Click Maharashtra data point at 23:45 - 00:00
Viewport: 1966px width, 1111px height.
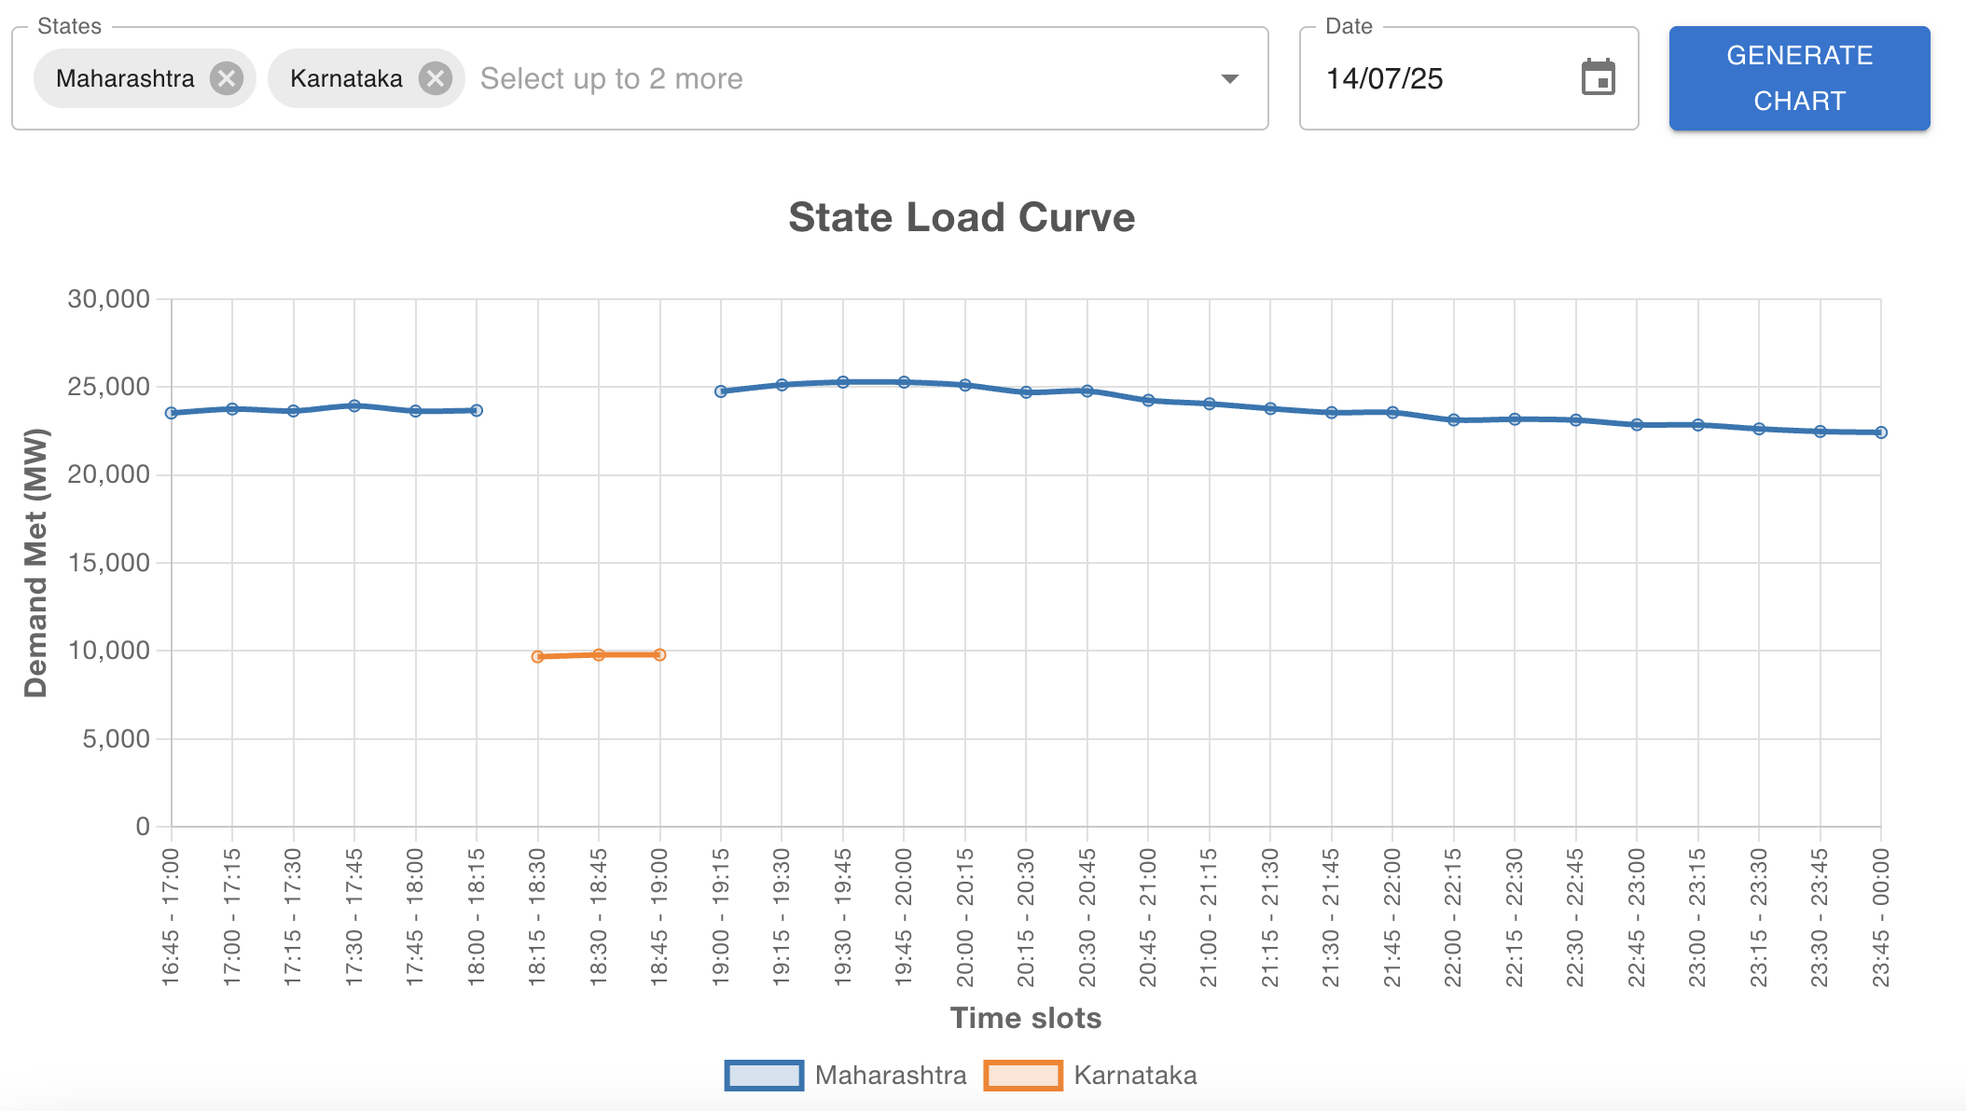click(1881, 432)
